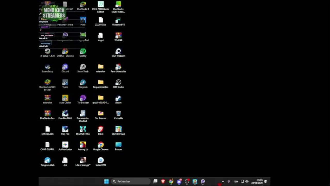Select the .lnk file icon
330x186 pixels.
pos(65,162)
